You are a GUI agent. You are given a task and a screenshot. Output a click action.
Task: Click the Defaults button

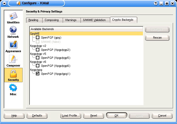pos(37,116)
